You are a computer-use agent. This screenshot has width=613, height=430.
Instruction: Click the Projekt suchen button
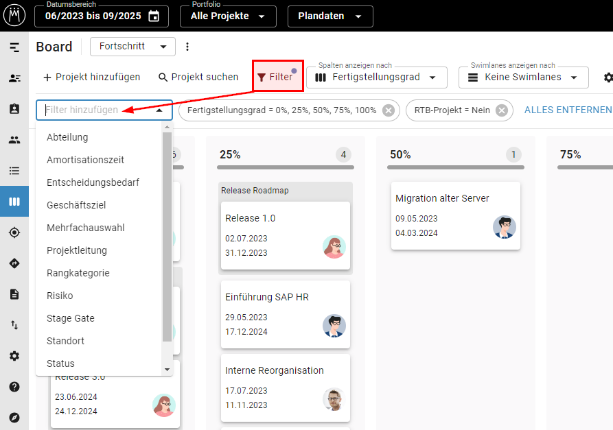coord(198,77)
